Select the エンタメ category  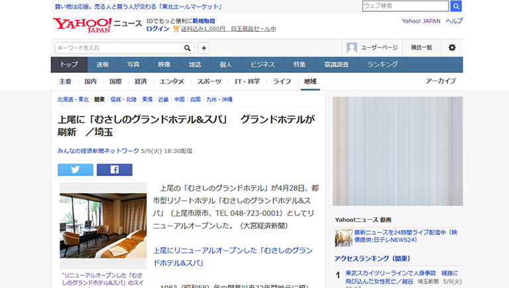[x=172, y=81]
